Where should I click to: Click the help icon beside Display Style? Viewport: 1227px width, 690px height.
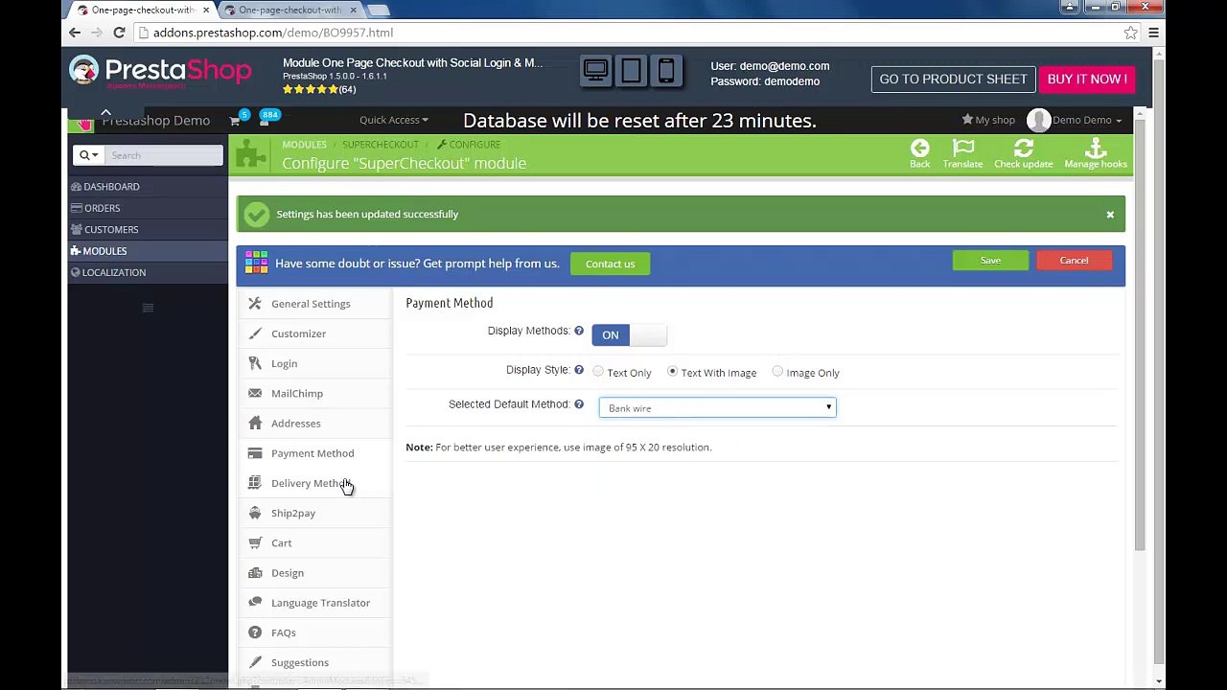coord(579,370)
